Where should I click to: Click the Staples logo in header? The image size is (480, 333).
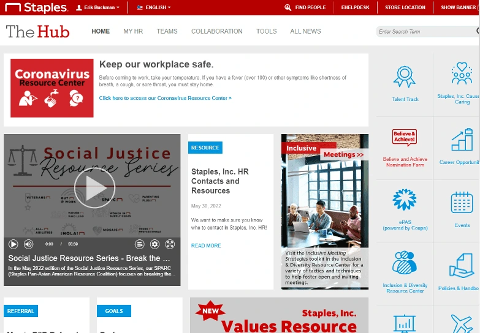tap(36, 7)
